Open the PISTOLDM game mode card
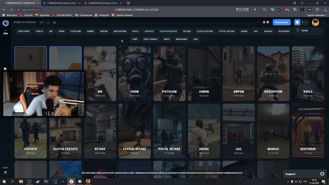The height and width of the screenshot is (185, 329). pos(169,73)
